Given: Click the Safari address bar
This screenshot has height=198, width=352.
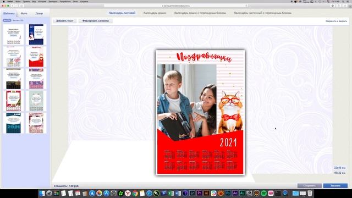Looking at the screenshot, I should coord(176,5).
